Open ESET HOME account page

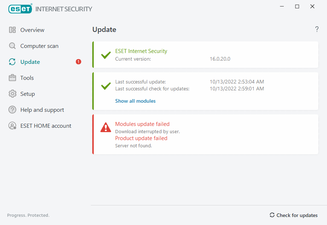(46, 126)
